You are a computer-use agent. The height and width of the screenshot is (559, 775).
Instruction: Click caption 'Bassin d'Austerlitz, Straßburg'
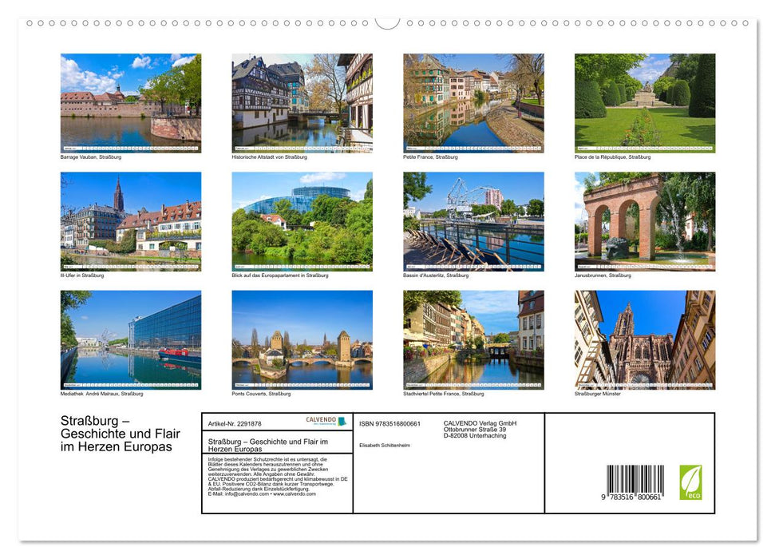pos(436,276)
